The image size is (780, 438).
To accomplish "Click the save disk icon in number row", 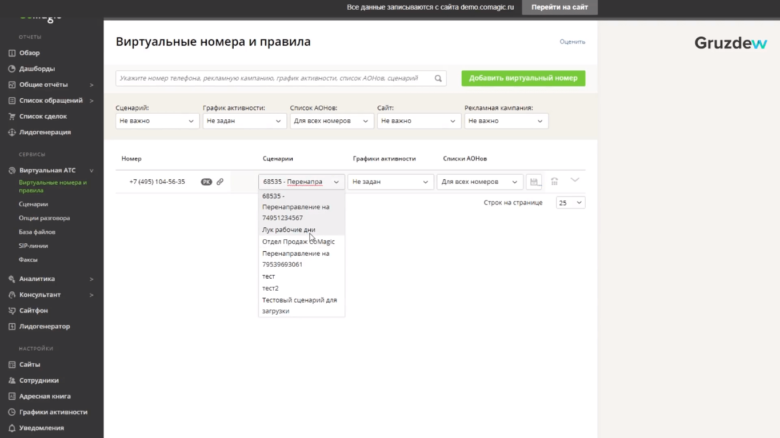I will 534,182.
